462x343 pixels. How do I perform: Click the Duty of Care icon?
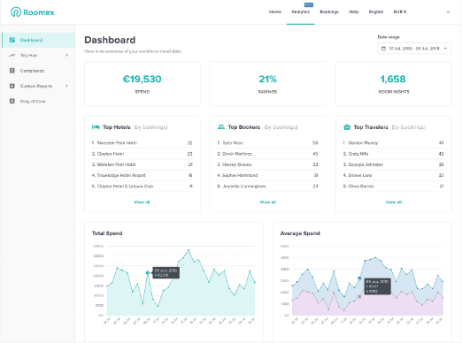point(12,101)
